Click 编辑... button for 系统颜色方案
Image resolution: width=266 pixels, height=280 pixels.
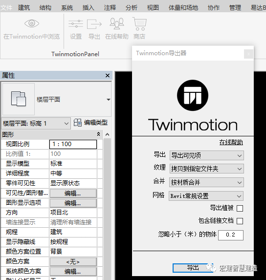[x=73, y=272]
